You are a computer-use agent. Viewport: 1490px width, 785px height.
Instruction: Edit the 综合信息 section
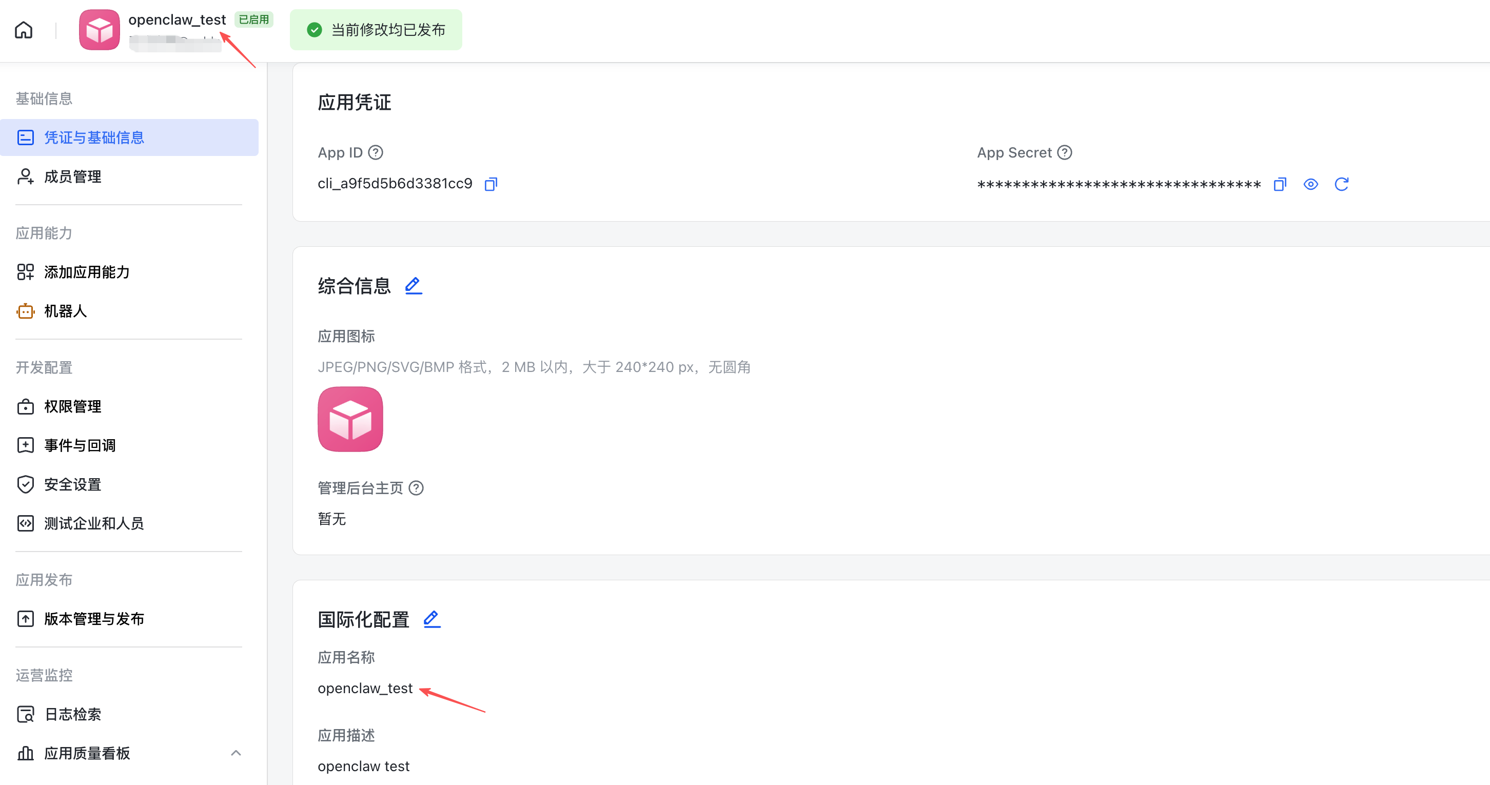(413, 286)
